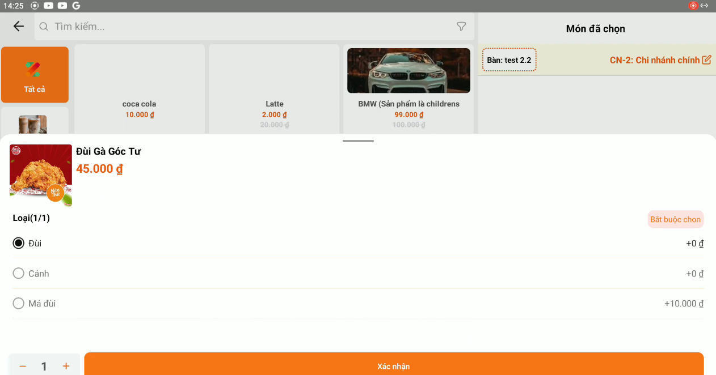
Task: Open the drink category thumbnail in sidebar
Action: pos(33,124)
